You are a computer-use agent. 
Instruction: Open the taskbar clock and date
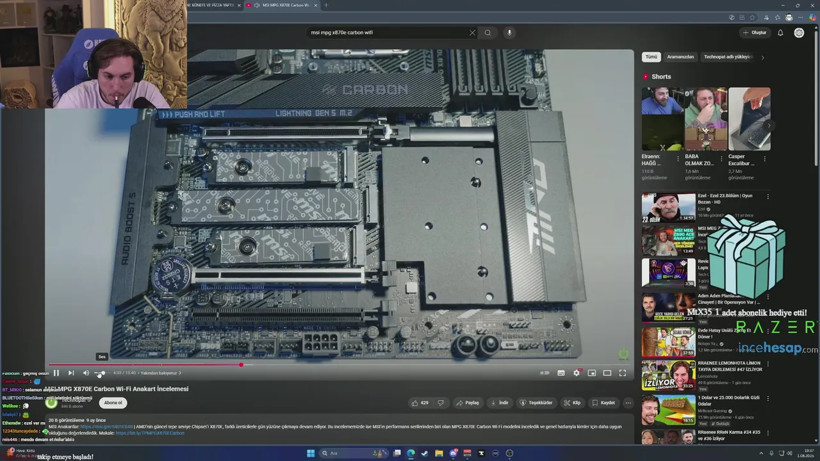pyautogui.click(x=805, y=453)
